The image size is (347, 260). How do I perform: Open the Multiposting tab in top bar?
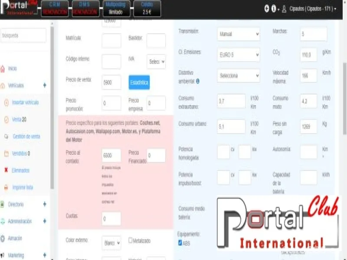click(115, 8)
